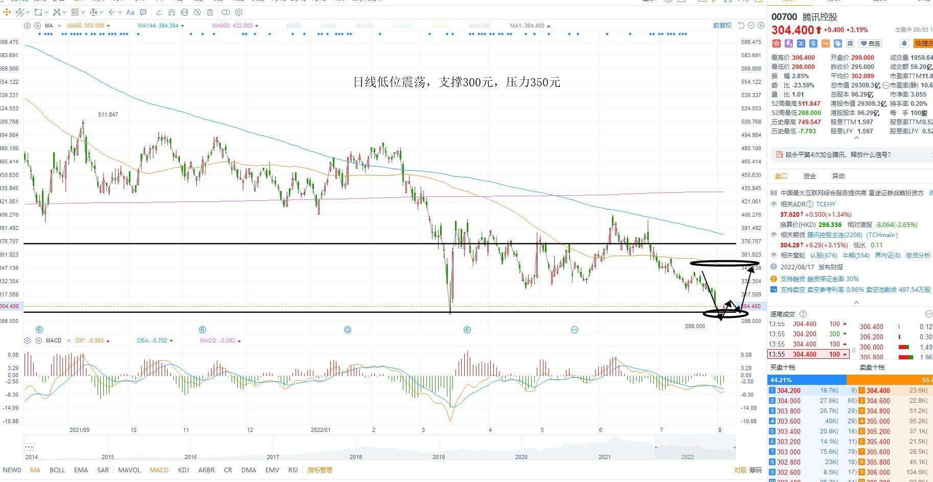Expand the pattern tools dropdown arrow
This screenshot has height=482, width=933.
[65, 12]
